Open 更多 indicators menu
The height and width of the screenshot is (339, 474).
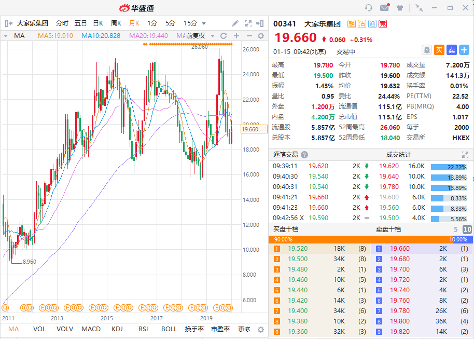(244, 329)
